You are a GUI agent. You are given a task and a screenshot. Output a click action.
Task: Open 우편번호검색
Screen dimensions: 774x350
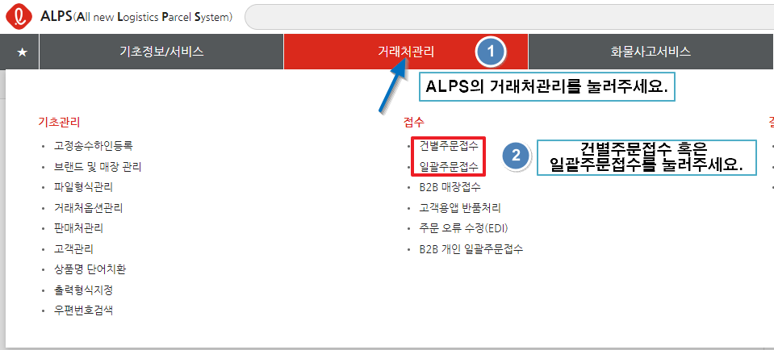click(x=83, y=310)
